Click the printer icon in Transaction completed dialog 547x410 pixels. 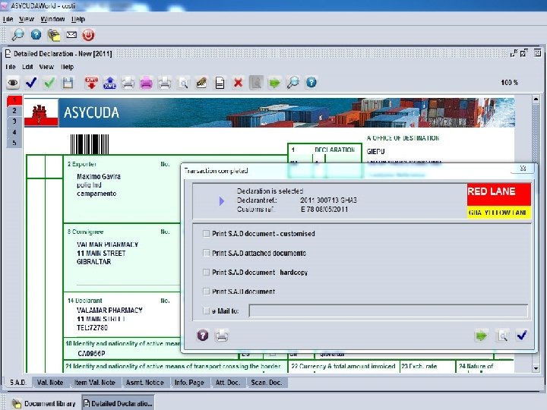(222, 336)
